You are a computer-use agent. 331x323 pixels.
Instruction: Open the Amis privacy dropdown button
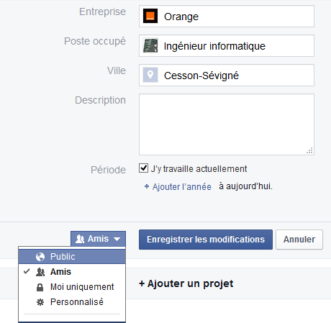pos(98,239)
